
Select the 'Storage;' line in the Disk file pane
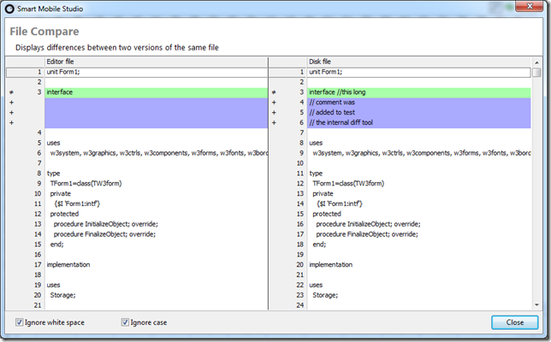click(326, 295)
